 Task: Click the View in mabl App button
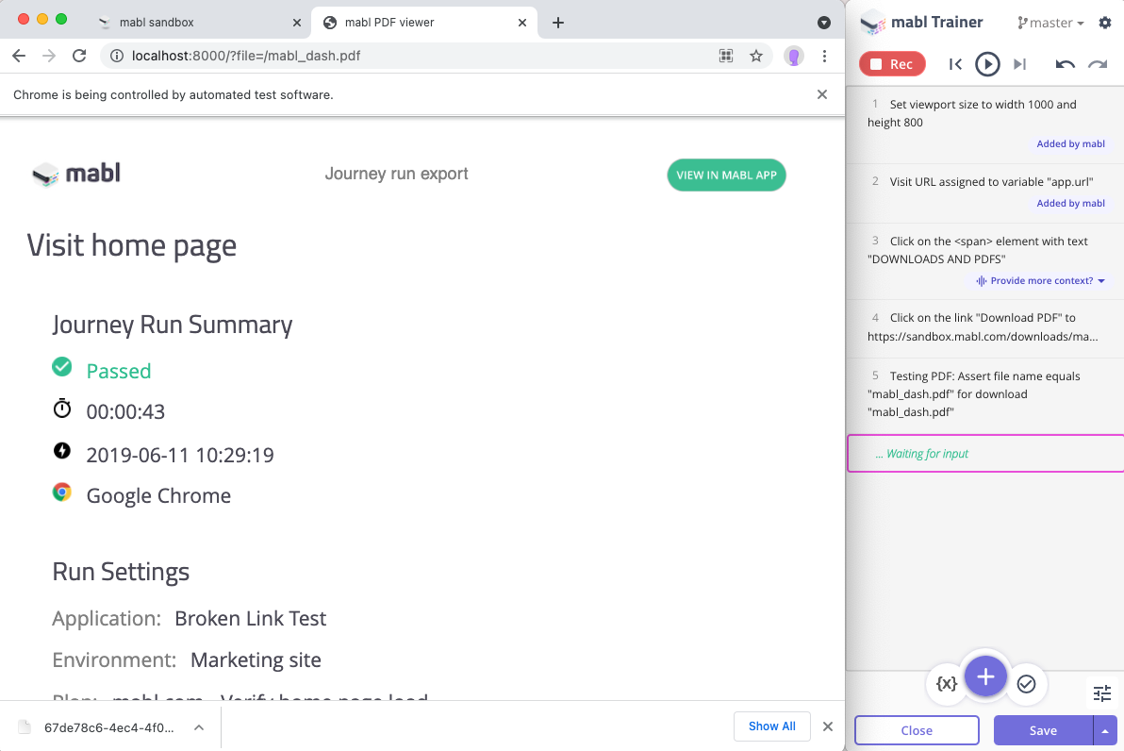(x=726, y=175)
